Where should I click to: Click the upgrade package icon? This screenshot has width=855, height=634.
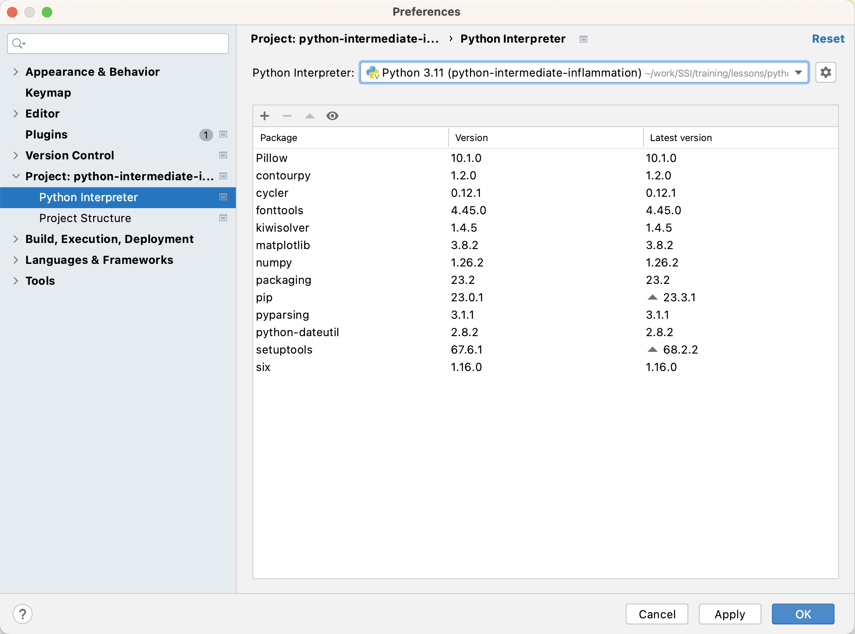click(309, 116)
